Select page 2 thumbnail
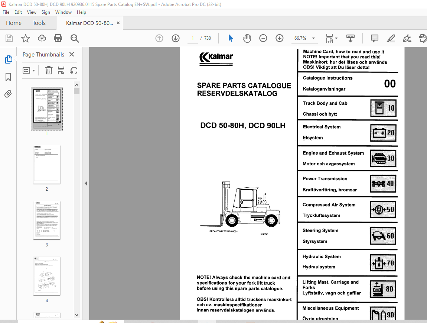 47,165
